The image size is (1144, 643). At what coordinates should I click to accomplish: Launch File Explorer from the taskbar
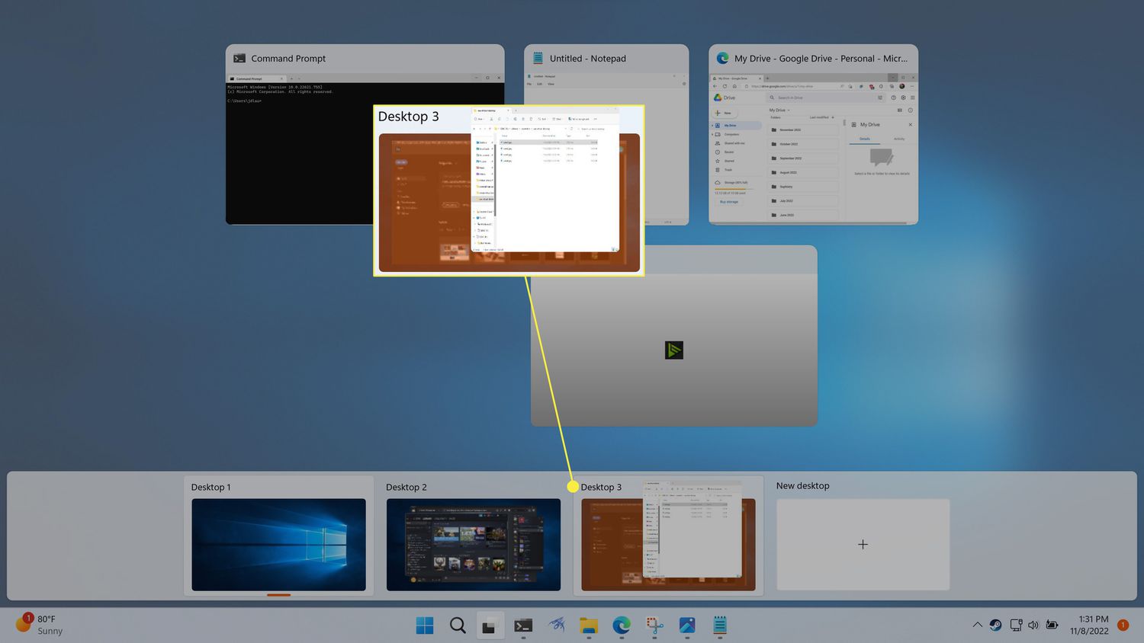588,625
